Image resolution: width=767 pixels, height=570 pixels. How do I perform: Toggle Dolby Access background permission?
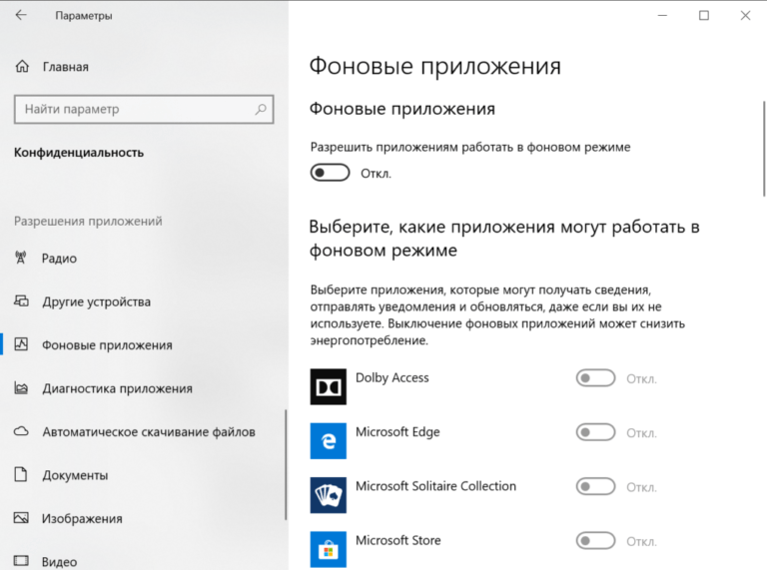point(596,378)
